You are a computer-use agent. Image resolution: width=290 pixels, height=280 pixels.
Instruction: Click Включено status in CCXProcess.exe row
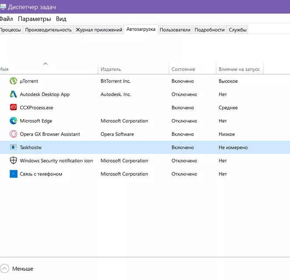[x=183, y=108]
